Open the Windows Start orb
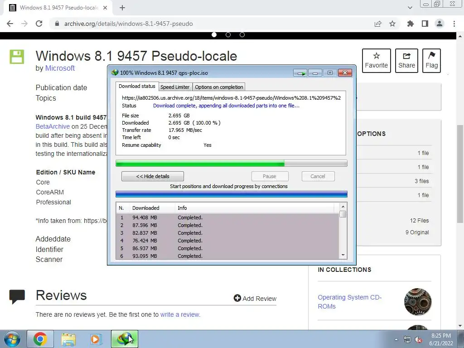This screenshot has width=464, height=348. coord(12,339)
